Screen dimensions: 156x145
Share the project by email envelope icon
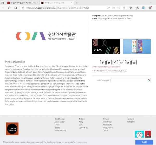(134, 62)
